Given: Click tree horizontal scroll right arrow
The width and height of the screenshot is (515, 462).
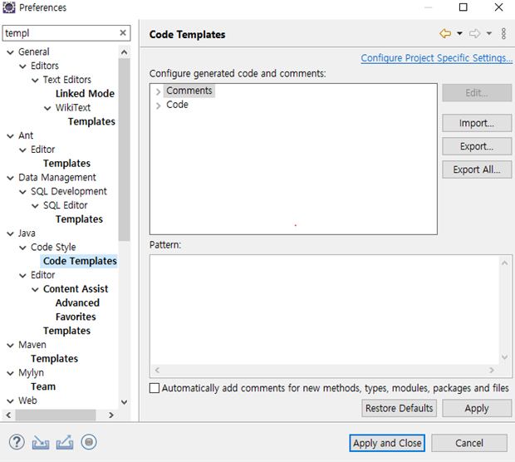Looking at the screenshot, I should click(x=111, y=415).
